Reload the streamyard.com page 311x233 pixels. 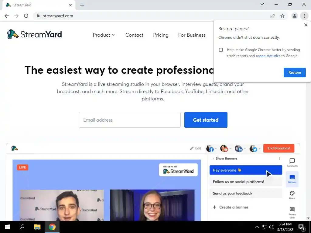point(26,16)
